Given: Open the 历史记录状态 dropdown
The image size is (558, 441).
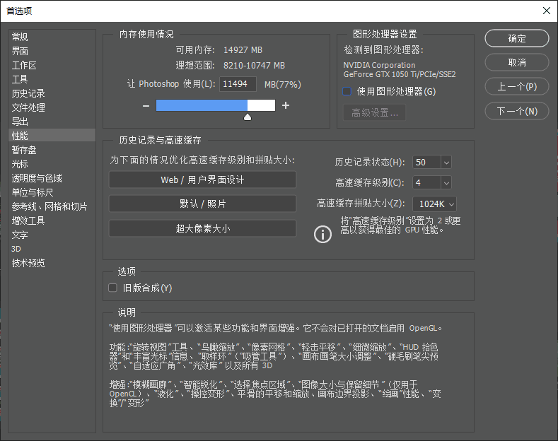Looking at the screenshot, I should point(445,162).
